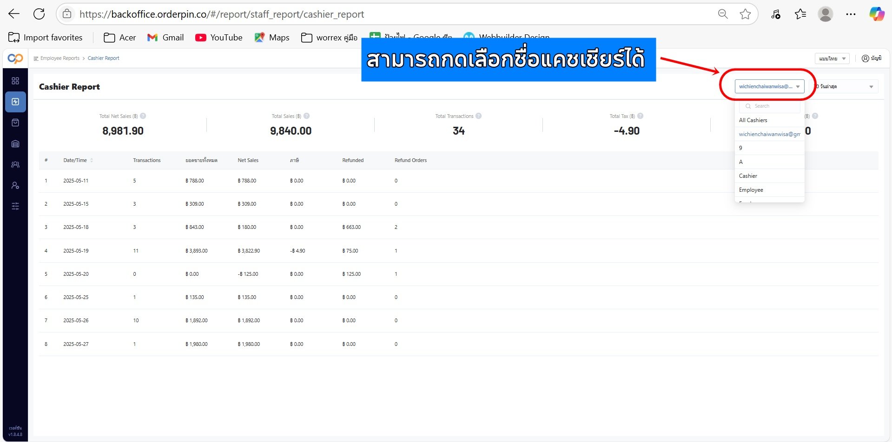Click the 2025-05-15 date cell

pyautogui.click(x=76, y=204)
